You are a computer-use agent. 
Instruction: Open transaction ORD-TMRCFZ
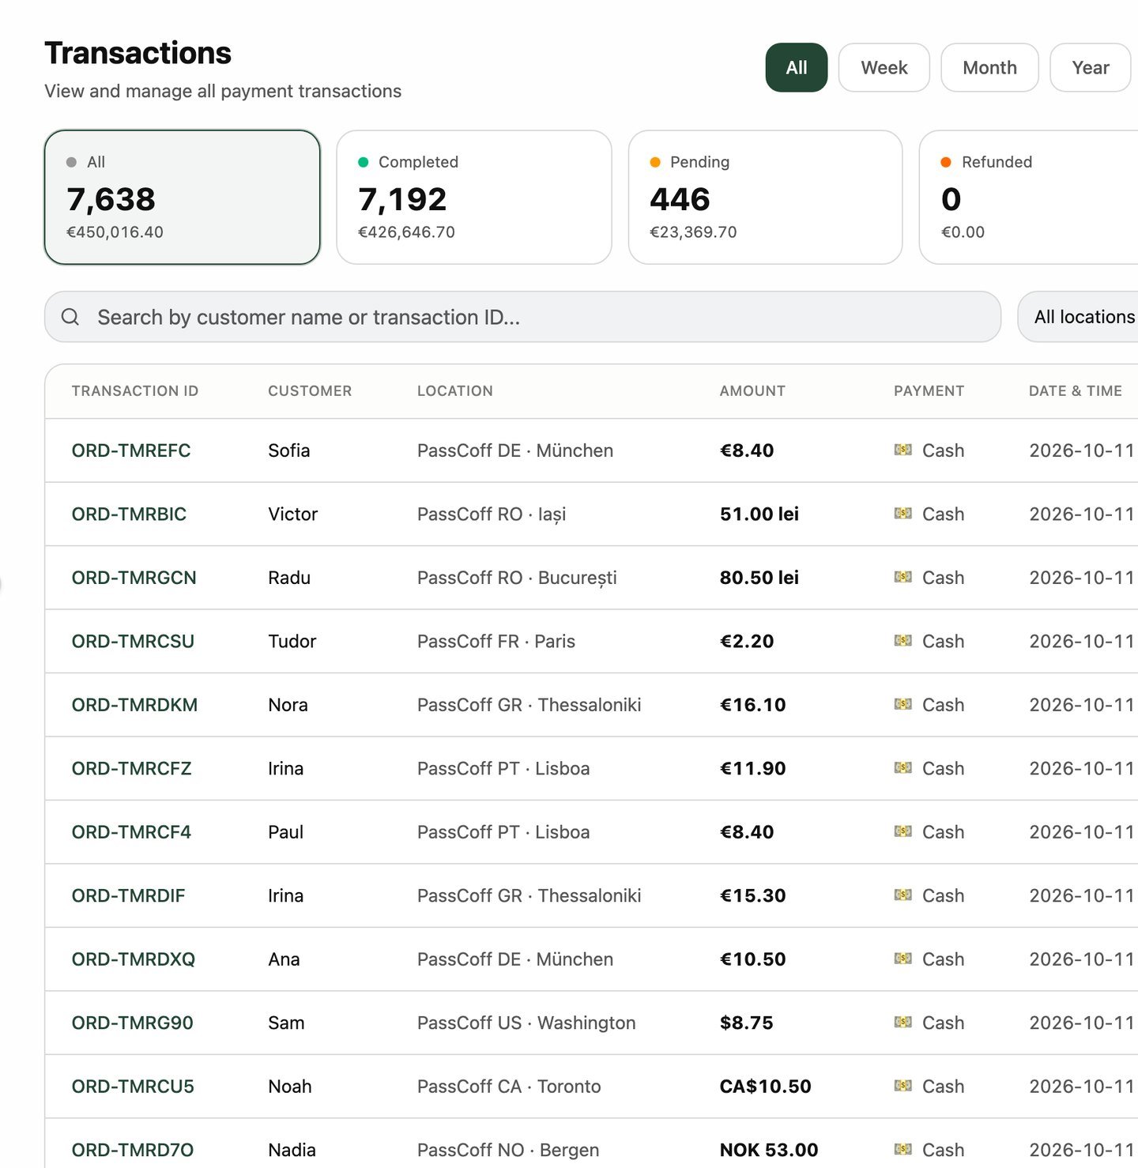click(132, 769)
